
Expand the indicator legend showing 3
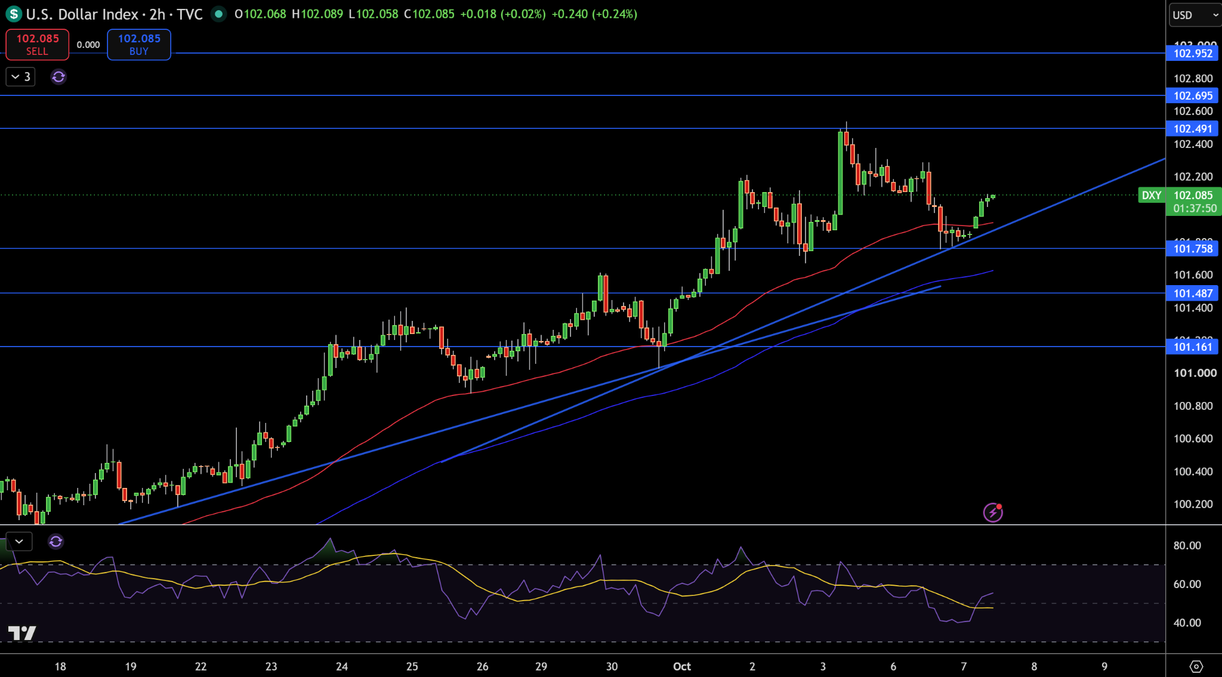[21, 77]
